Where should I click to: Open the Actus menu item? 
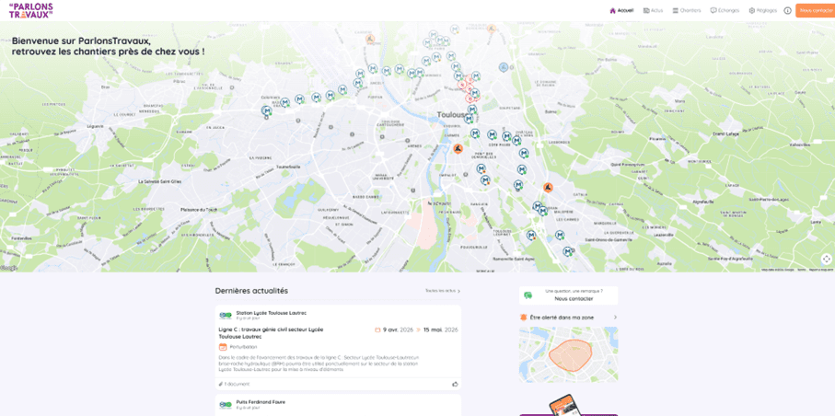(x=653, y=10)
